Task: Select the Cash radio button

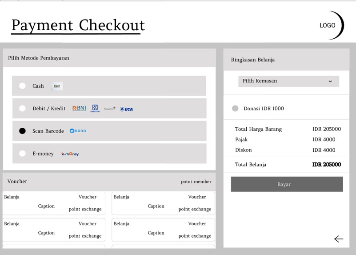Action: point(22,86)
